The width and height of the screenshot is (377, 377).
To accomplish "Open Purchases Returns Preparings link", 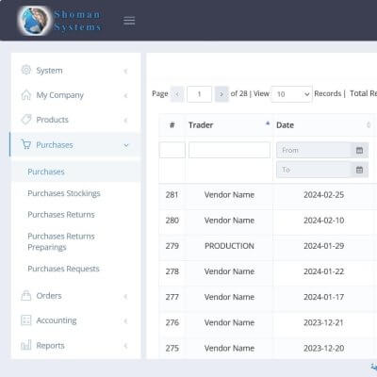I will (x=61, y=241).
